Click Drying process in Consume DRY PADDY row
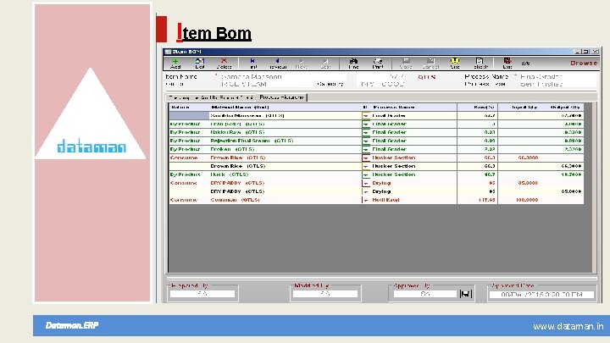This screenshot has height=343, width=610. coord(414,184)
